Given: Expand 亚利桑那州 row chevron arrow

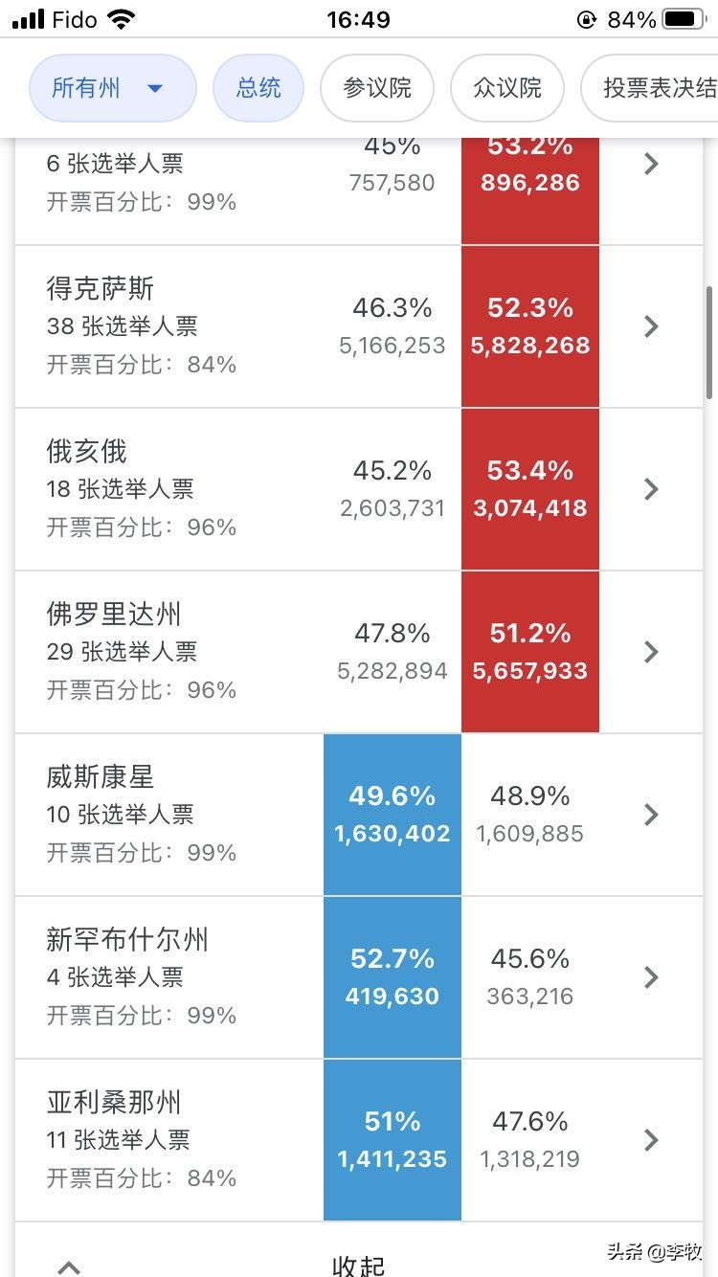Looking at the screenshot, I should 651,1140.
